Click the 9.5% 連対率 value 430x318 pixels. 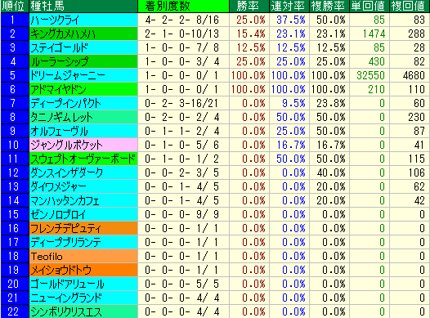click(x=293, y=103)
